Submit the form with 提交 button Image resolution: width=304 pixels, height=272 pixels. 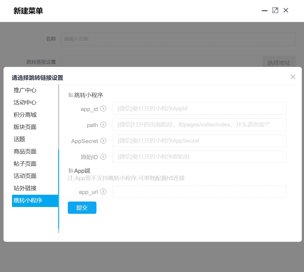pos(82,208)
